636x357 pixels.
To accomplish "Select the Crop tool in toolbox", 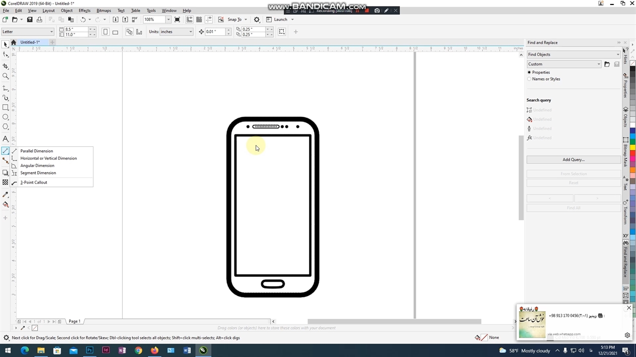I will [5, 66].
